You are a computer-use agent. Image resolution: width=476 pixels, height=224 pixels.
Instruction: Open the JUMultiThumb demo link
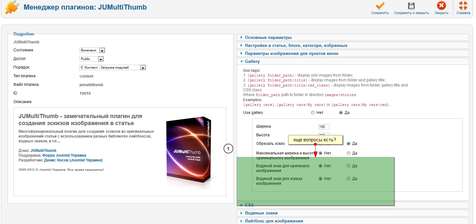[43, 151]
